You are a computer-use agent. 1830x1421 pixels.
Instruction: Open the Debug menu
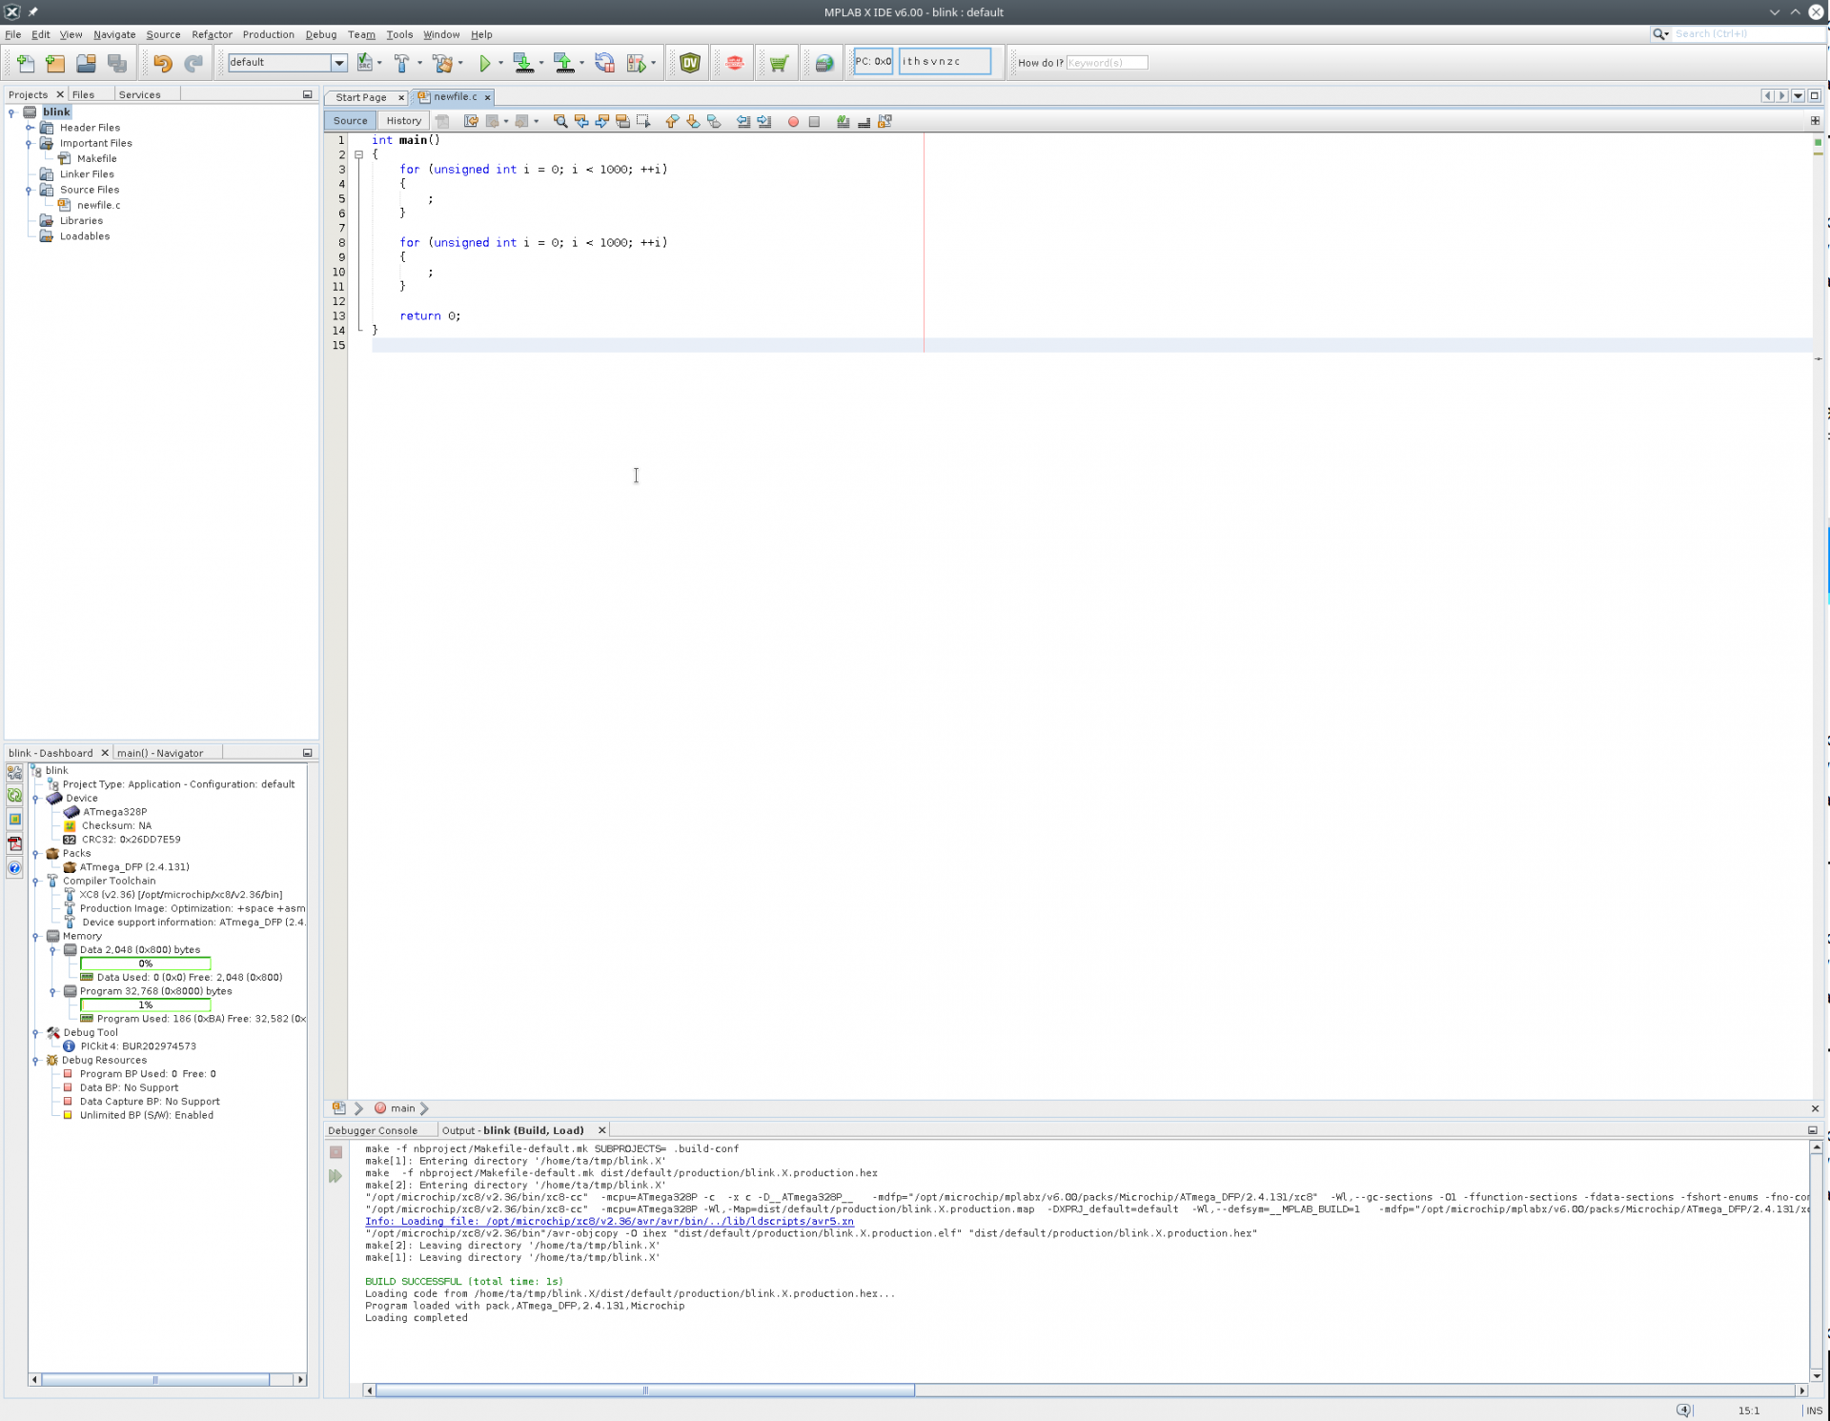[320, 34]
